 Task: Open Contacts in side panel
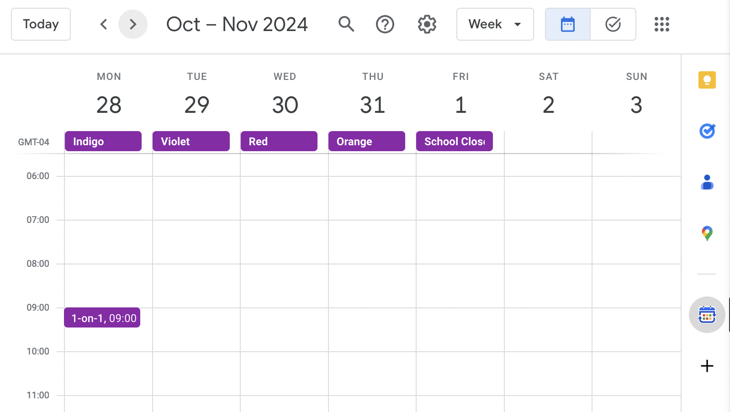pyautogui.click(x=707, y=182)
